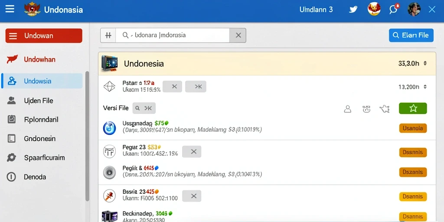This screenshot has width=444, height=222.
Task: Click the robot face icon in Versi File row
Action: 366,109
